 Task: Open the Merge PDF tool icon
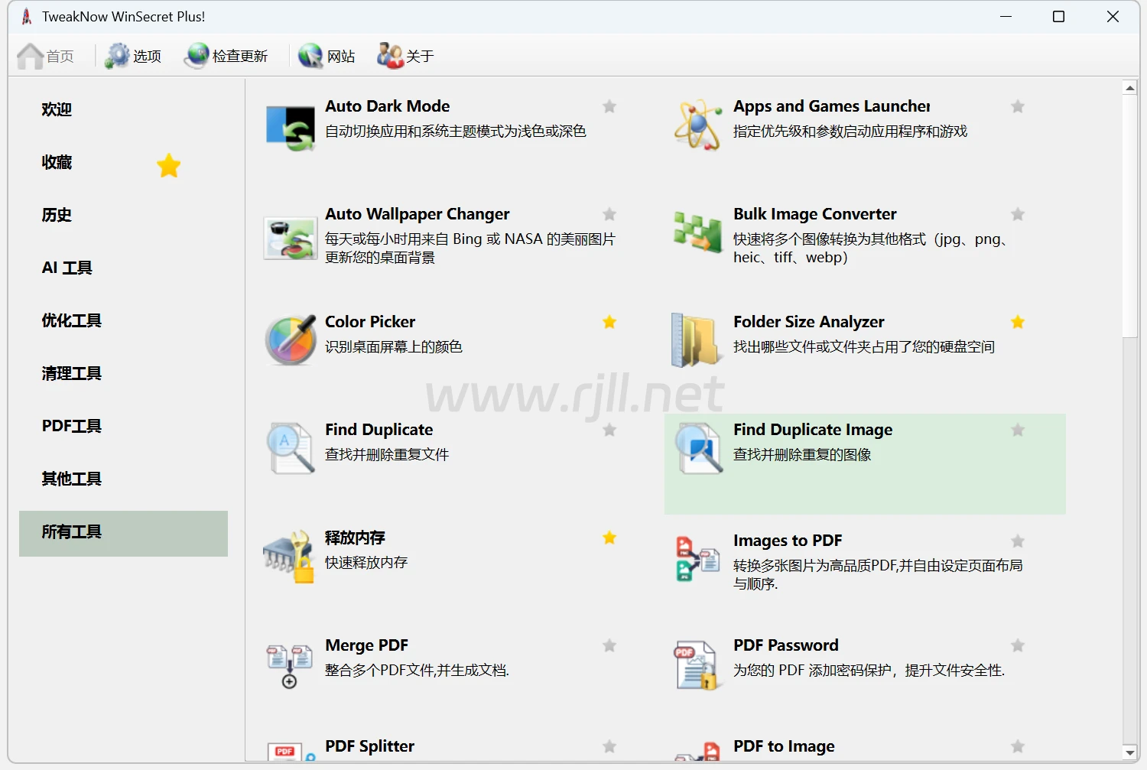click(x=290, y=664)
